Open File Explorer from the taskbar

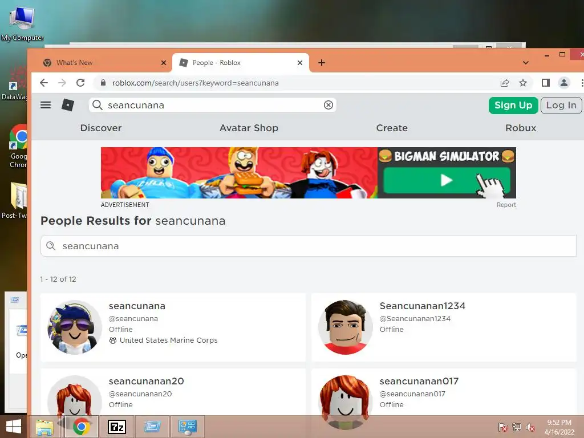coord(44,427)
